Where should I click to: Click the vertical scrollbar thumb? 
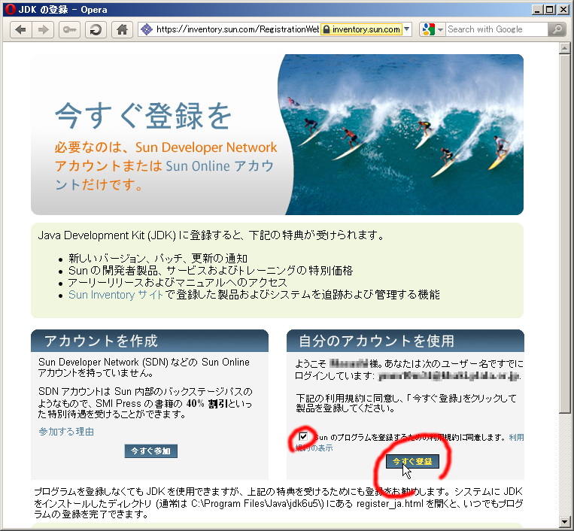(x=565, y=234)
